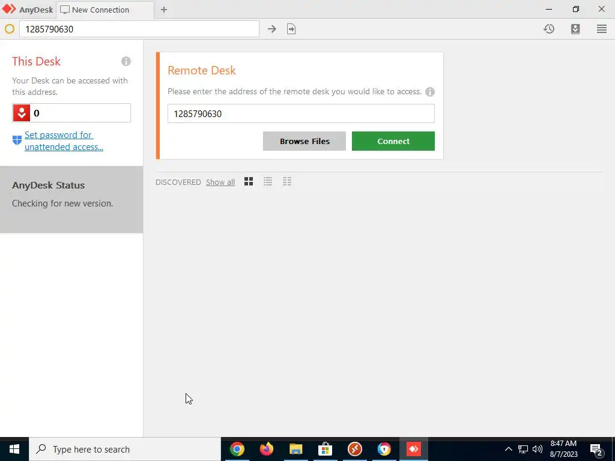Show info icon for Remote Desk address
The image size is (615, 461).
[x=430, y=92]
